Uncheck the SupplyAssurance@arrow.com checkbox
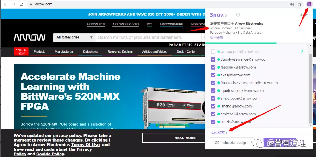 214,59
